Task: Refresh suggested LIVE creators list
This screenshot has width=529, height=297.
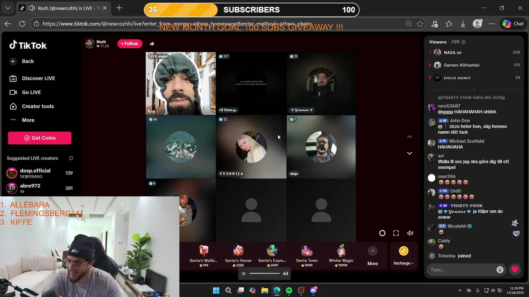Action: point(71,158)
